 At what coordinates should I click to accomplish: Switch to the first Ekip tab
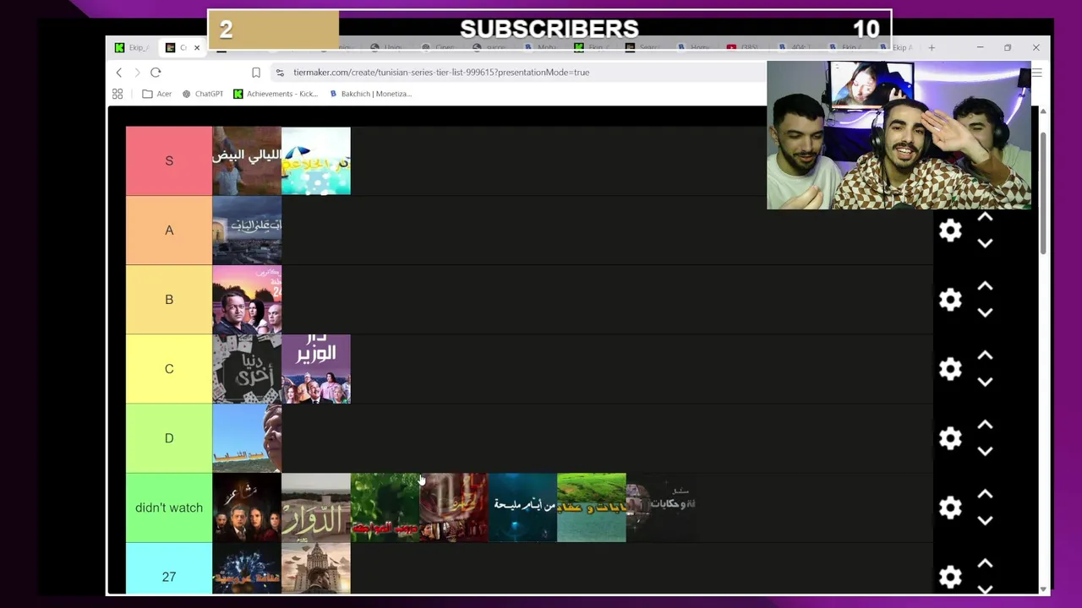coord(134,47)
